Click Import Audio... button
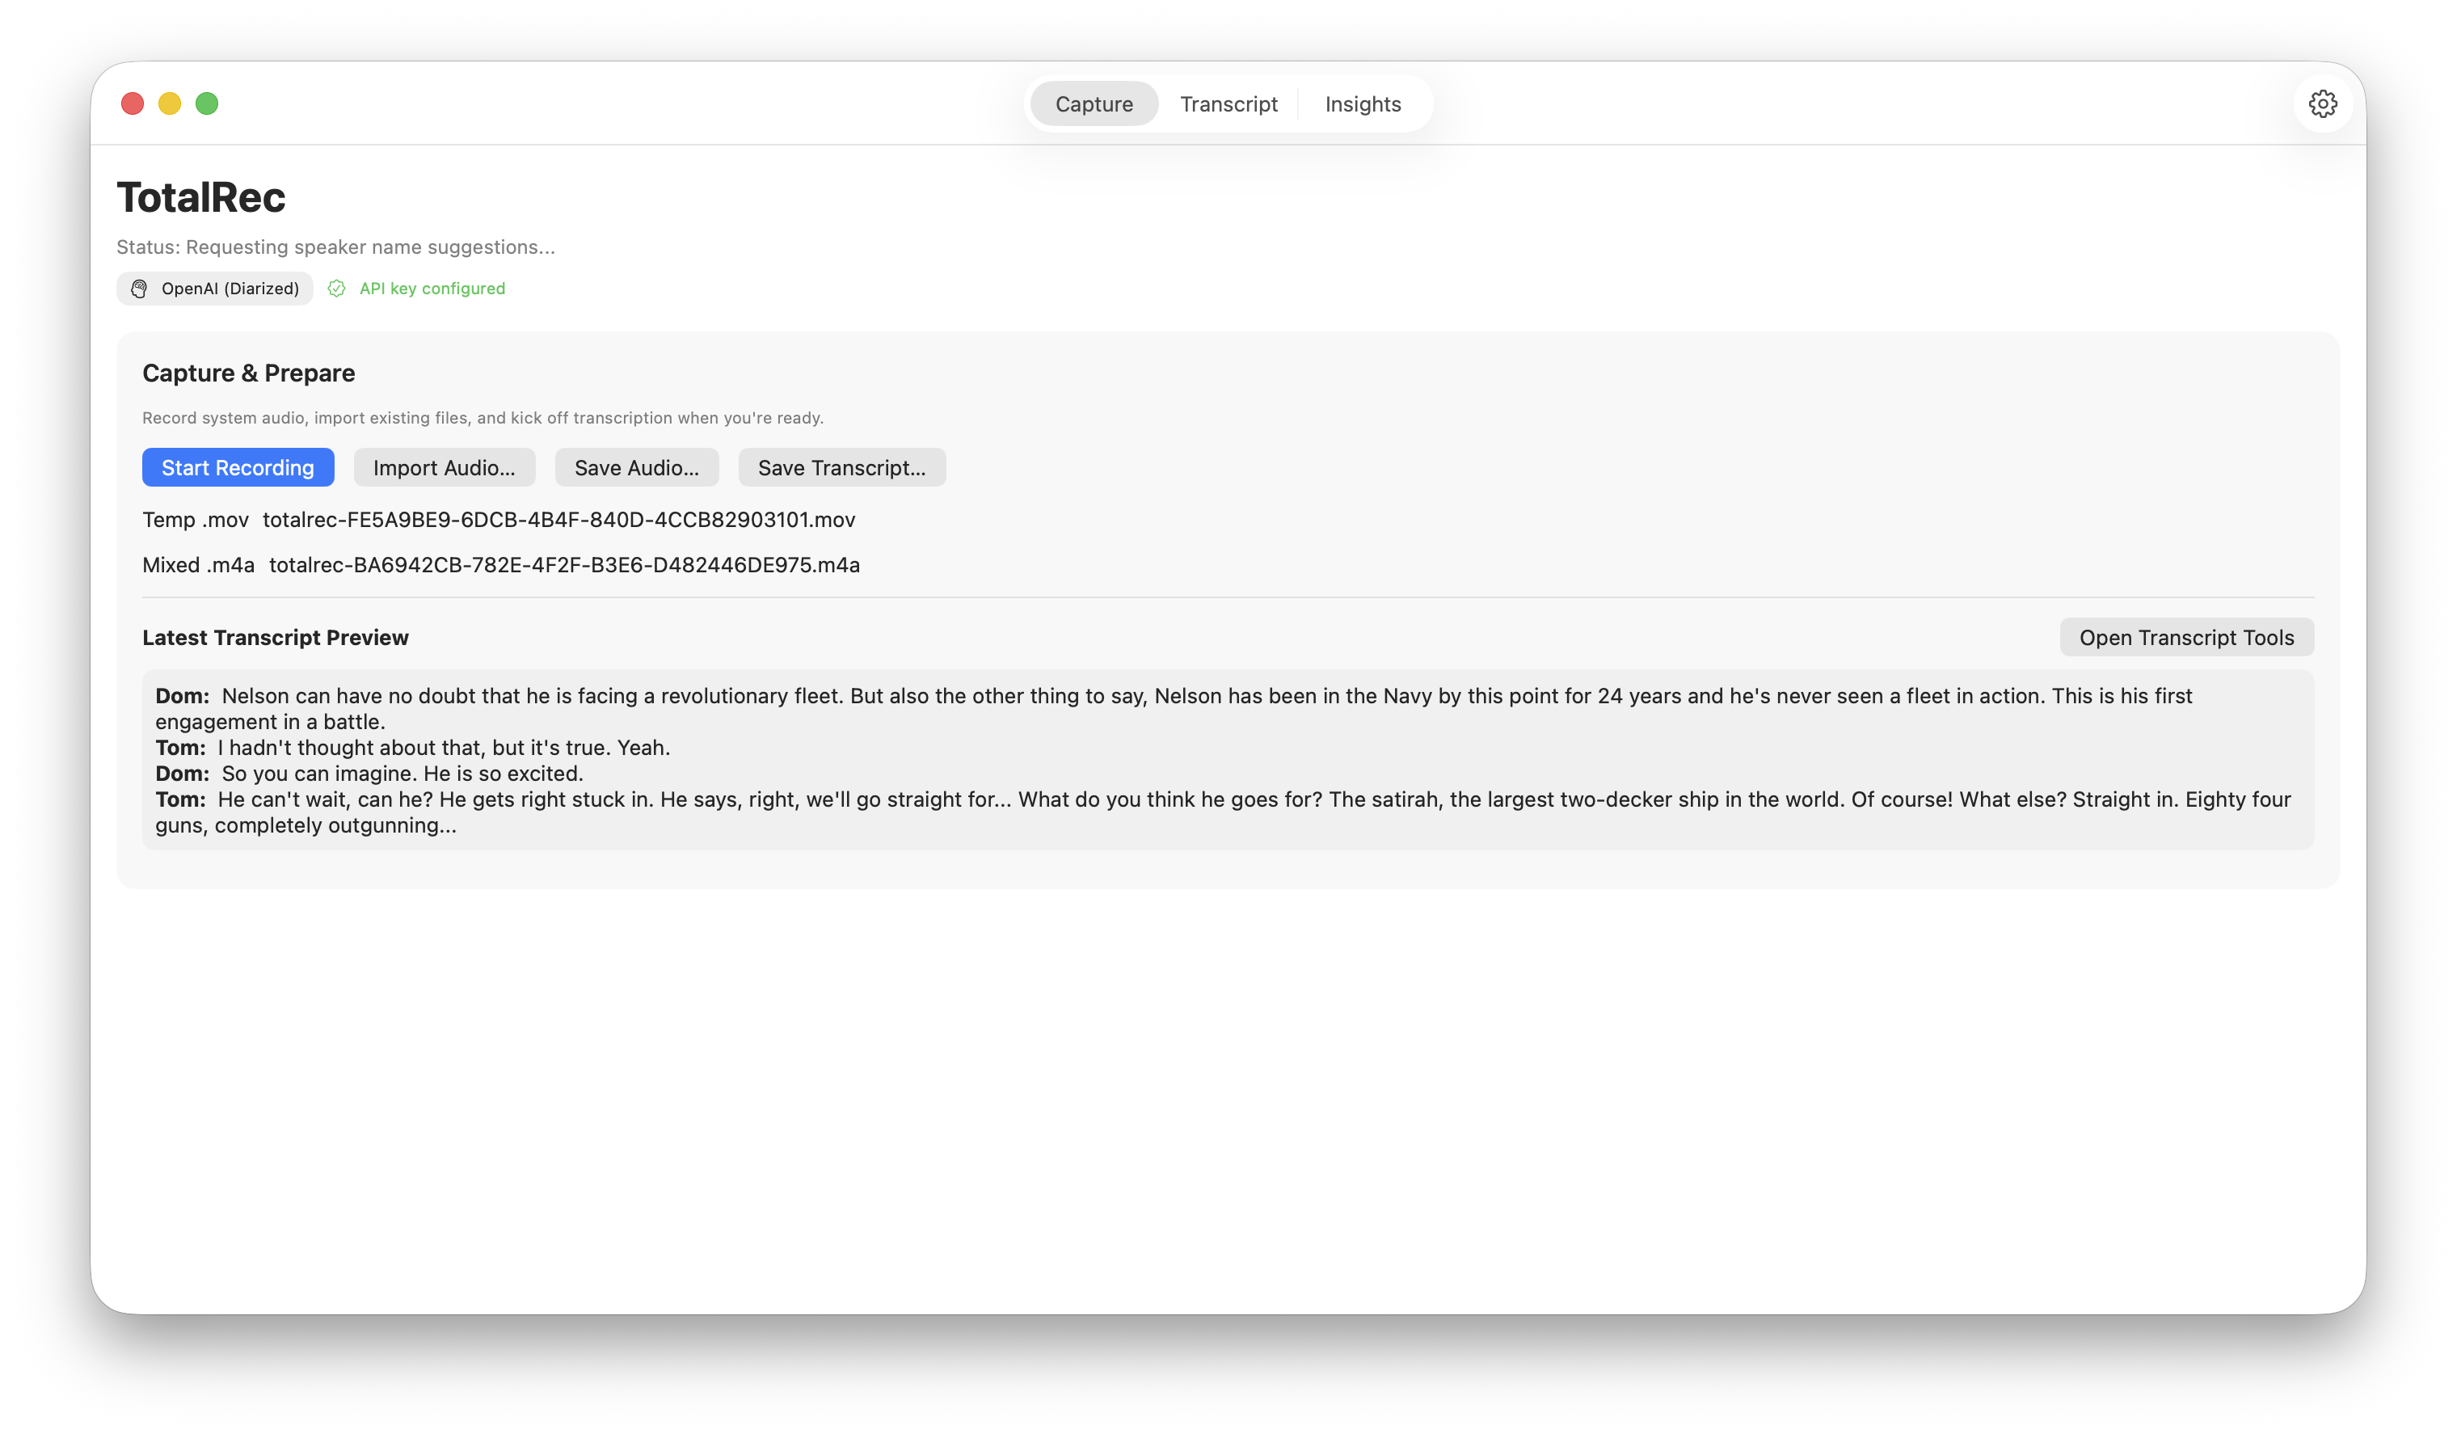Viewport: 2457px width, 1434px height. click(445, 468)
